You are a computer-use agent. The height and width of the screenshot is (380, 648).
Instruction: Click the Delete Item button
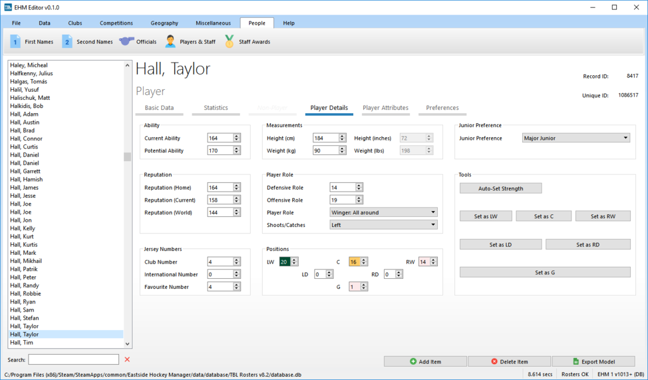(509, 362)
